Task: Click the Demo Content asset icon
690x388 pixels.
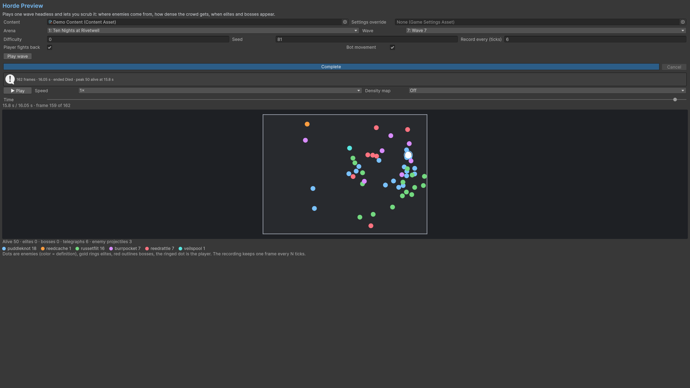Action: [x=50, y=22]
